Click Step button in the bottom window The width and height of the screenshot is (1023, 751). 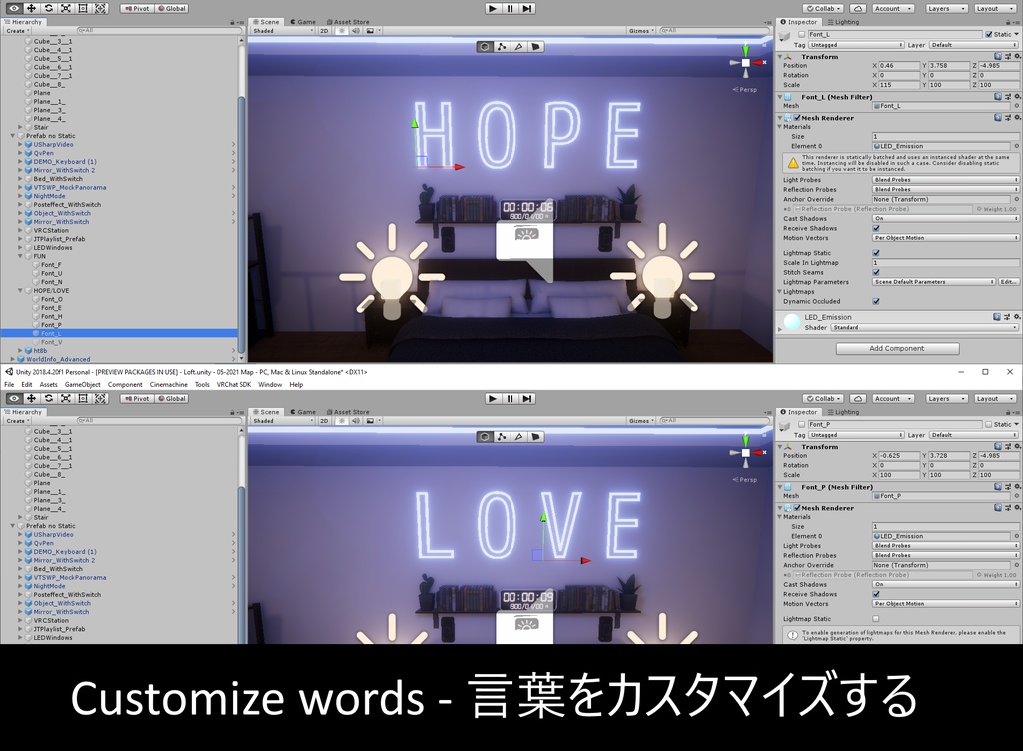pos(527,399)
